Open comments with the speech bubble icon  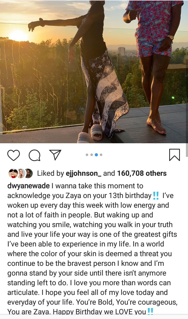point(34,155)
